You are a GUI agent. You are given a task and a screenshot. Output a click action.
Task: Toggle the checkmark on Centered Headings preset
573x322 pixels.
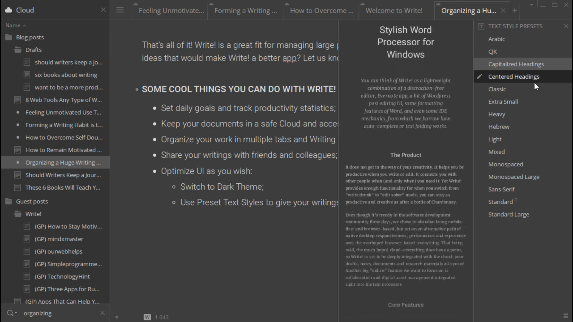pos(480,76)
